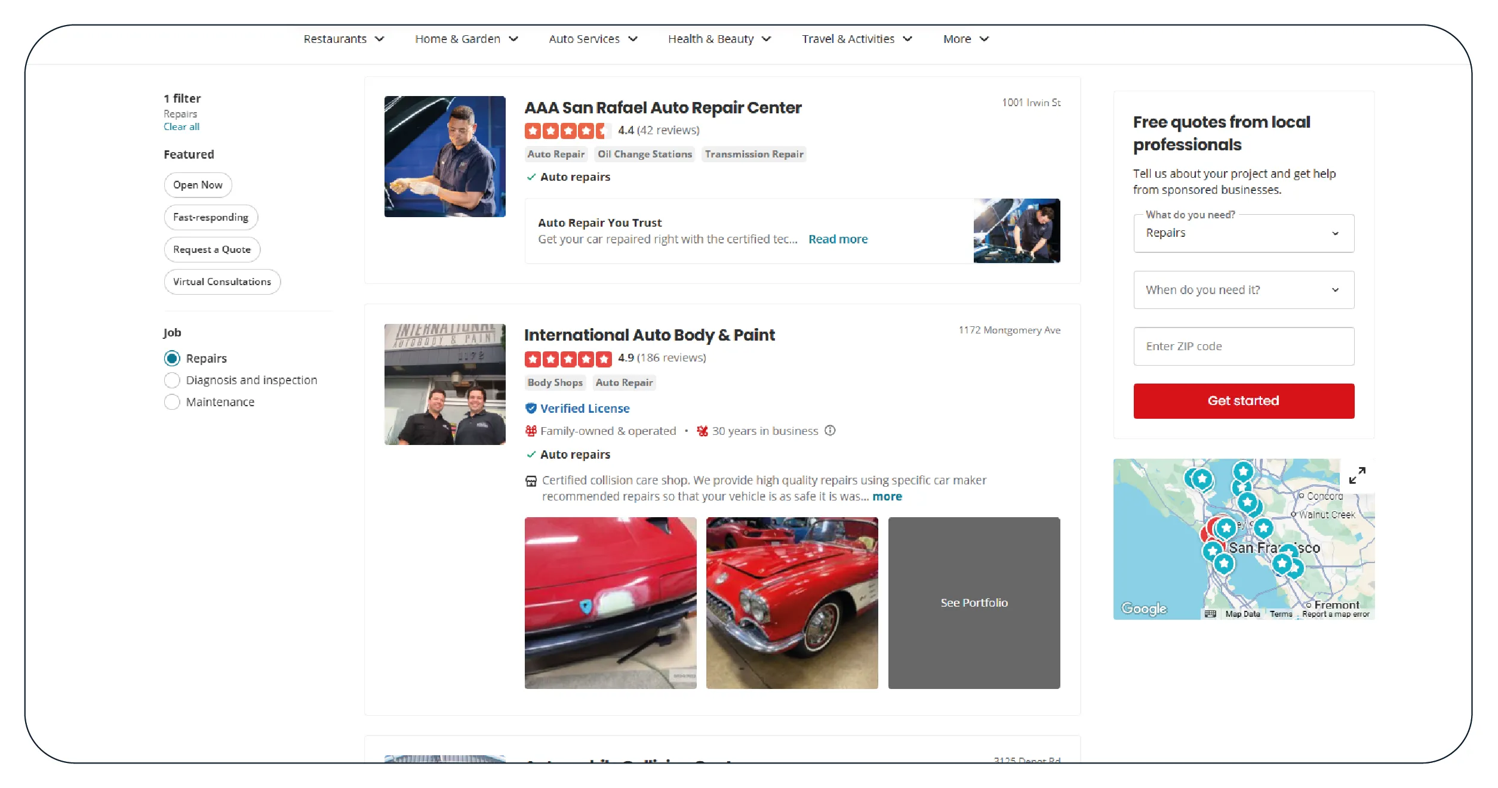Open the Restaurants category menu
The width and height of the screenshot is (1498, 788).
(x=343, y=39)
